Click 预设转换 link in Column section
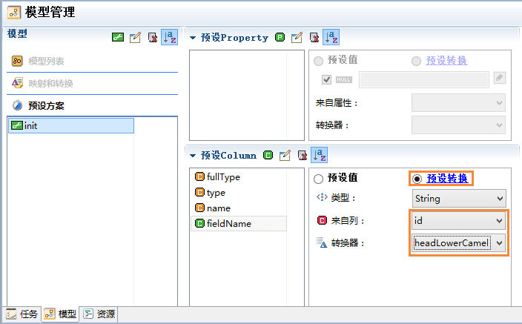This screenshot has width=522, height=324. pos(447,178)
